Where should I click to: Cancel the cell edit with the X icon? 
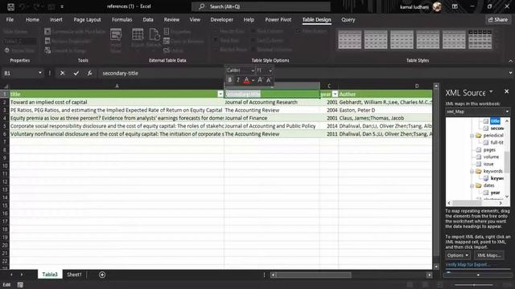62,73
